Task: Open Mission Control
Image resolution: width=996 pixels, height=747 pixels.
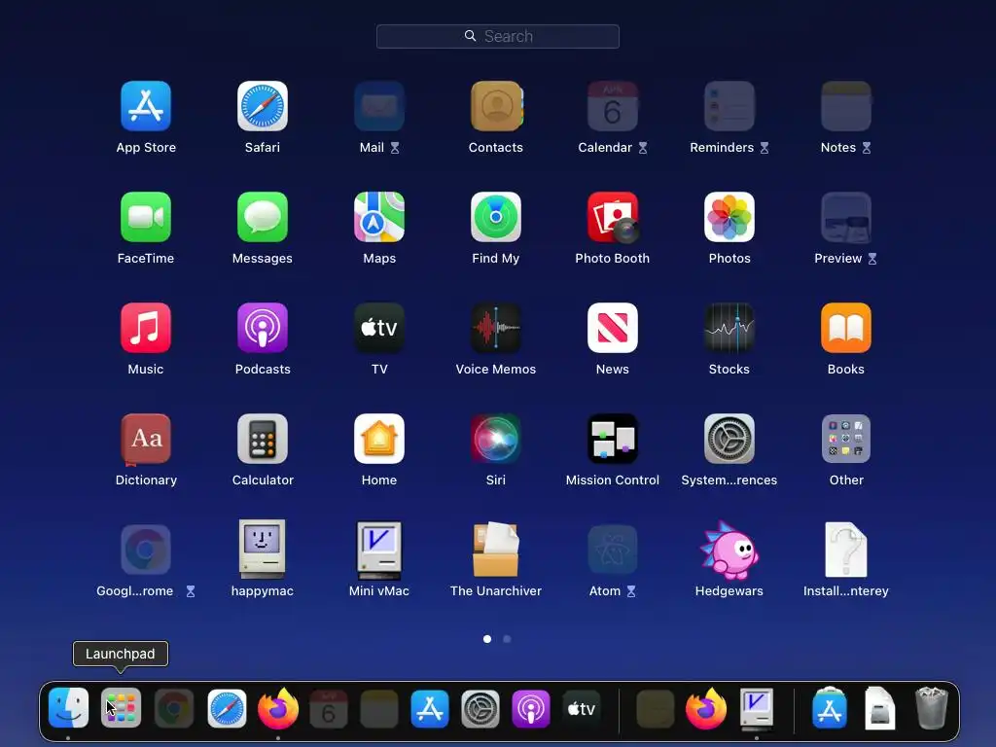Action: (613, 439)
